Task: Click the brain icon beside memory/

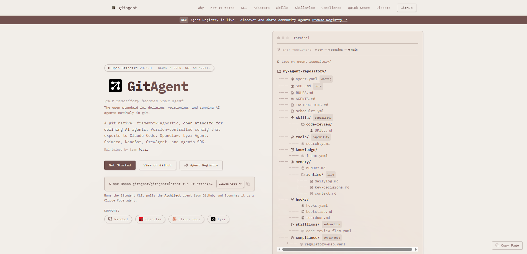Action: (x=292, y=162)
